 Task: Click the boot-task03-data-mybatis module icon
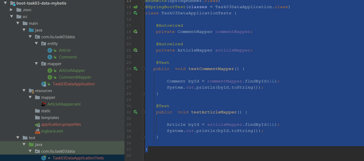[x=12, y=3]
